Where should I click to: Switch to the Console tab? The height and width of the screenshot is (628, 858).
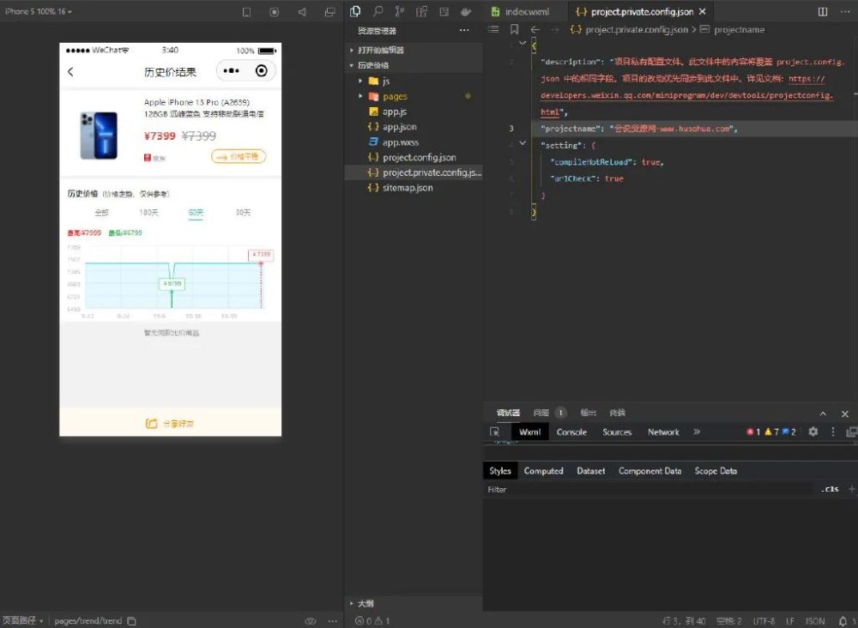[571, 432]
